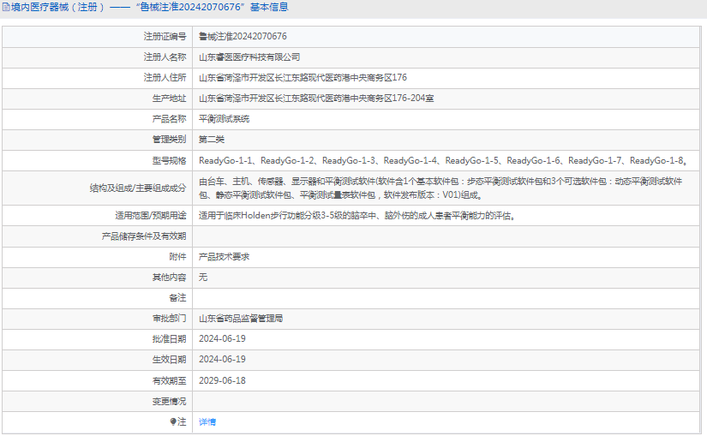The width and height of the screenshot is (707, 436).
Task: Click management category value 第二类
Action: [x=212, y=140]
